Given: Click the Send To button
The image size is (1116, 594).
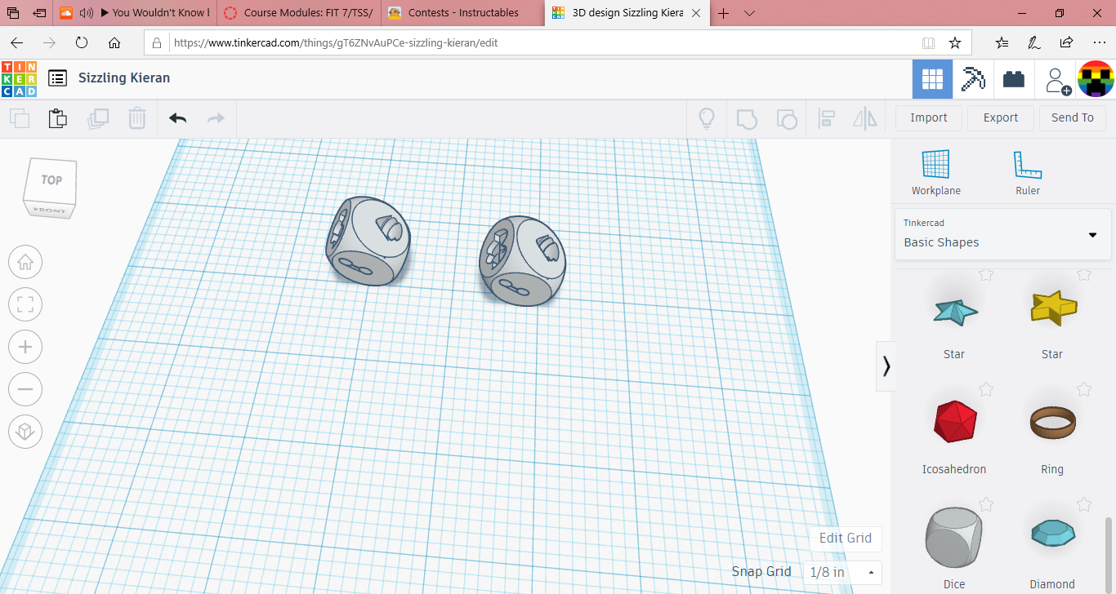Looking at the screenshot, I should click(x=1073, y=117).
